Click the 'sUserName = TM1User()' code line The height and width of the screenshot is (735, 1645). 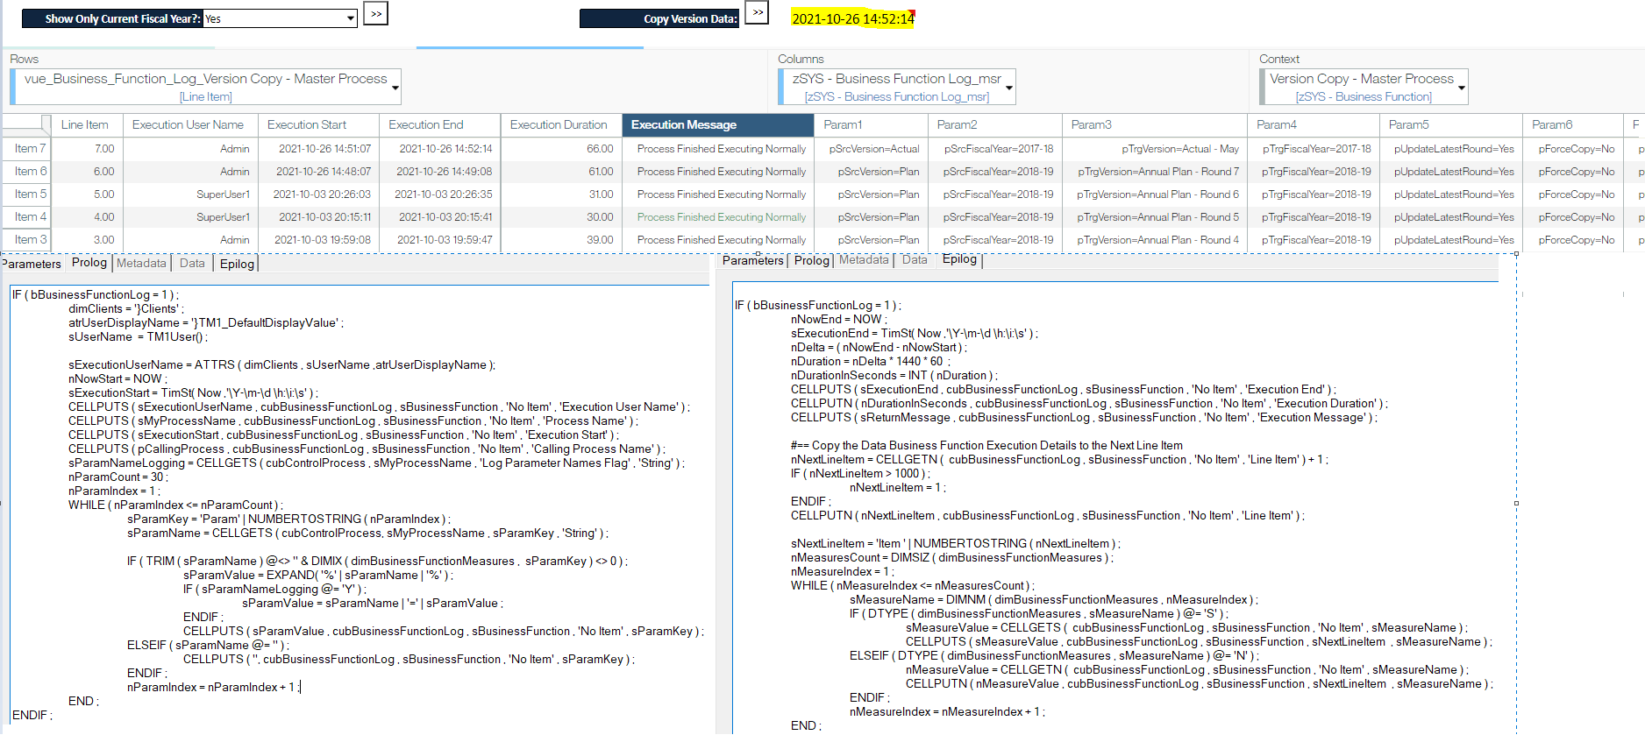point(138,336)
